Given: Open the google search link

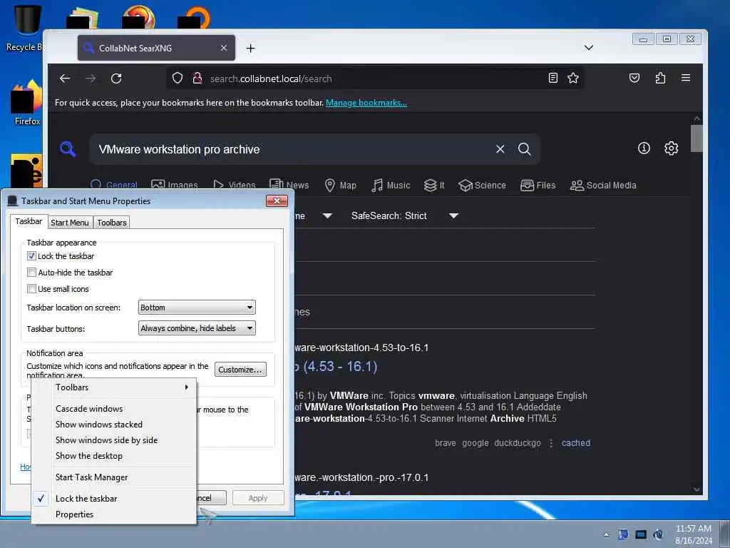Looking at the screenshot, I should [475, 443].
